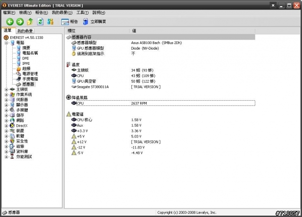Select EVEREST v4.50.1330 root node
This screenshot has height=217, width=302.
tap(26, 37)
